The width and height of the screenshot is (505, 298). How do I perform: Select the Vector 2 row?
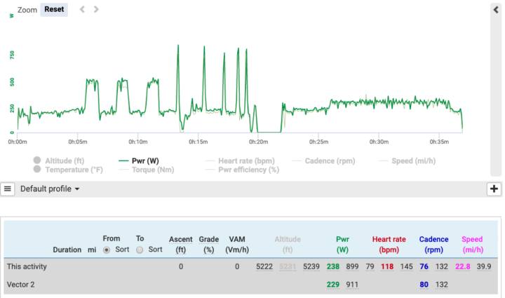22,284
